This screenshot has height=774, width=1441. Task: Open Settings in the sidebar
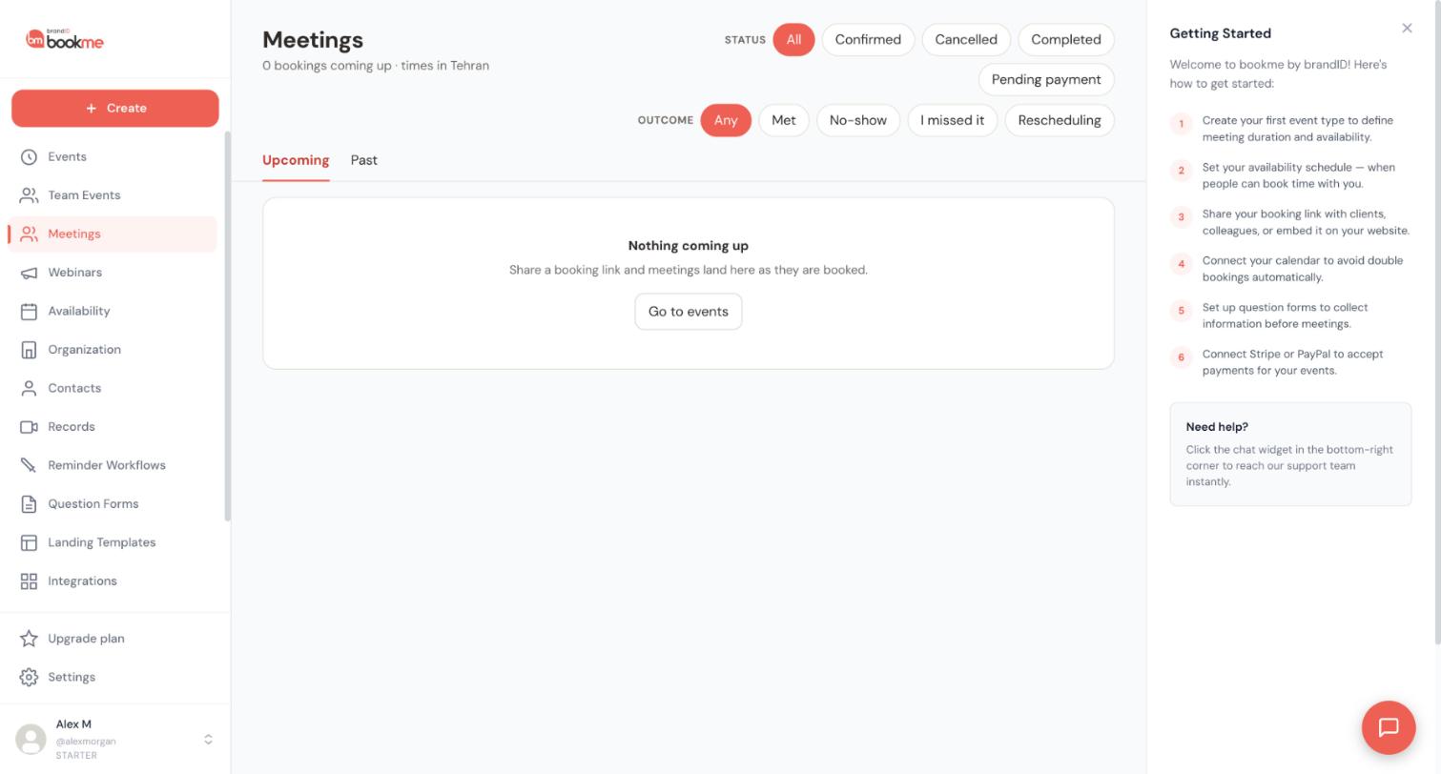tap(113, 677)
